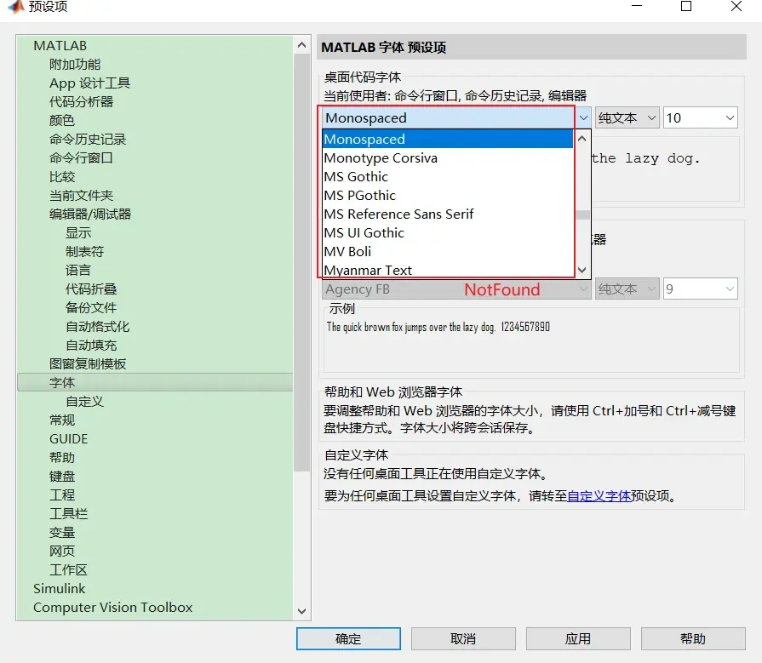Image resolution: width=762 pixels, height=663 pixels.
Task: Click tree scrollbar up arrow
Action: click(301, 45)
